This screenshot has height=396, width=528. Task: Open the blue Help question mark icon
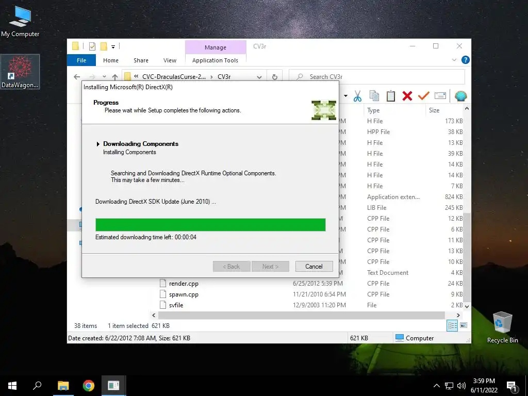pyautogui.click(x=466, y=60)
